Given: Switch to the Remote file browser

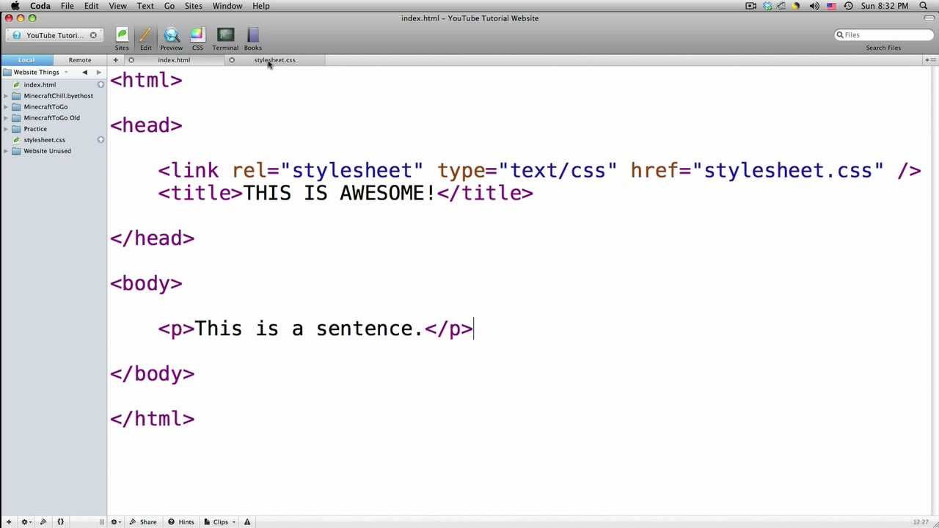Looking at the screenshot, I should pyautogui.click(x=80, y=60).
